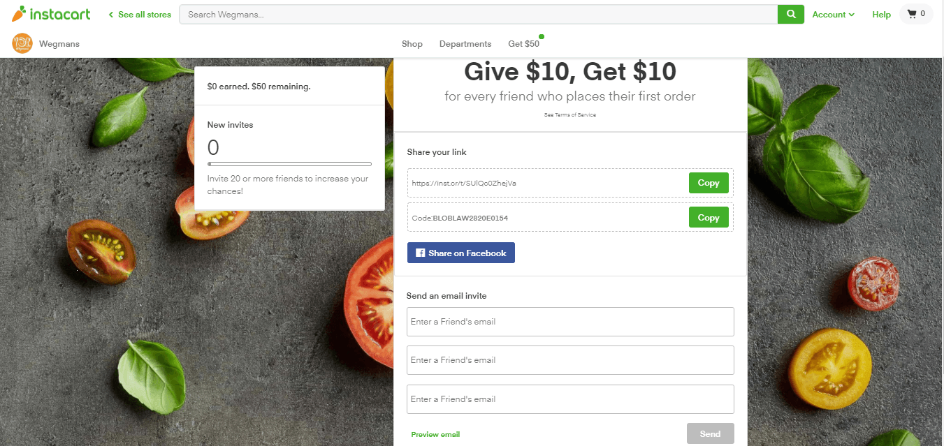Screen dimensions: 944x446
Task: Open the Departments menu
Action: click(465, 44)
